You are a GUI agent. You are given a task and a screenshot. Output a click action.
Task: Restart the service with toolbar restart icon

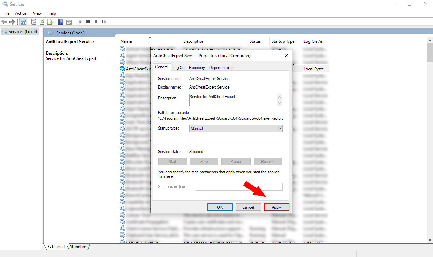click(x=104, y=22)
